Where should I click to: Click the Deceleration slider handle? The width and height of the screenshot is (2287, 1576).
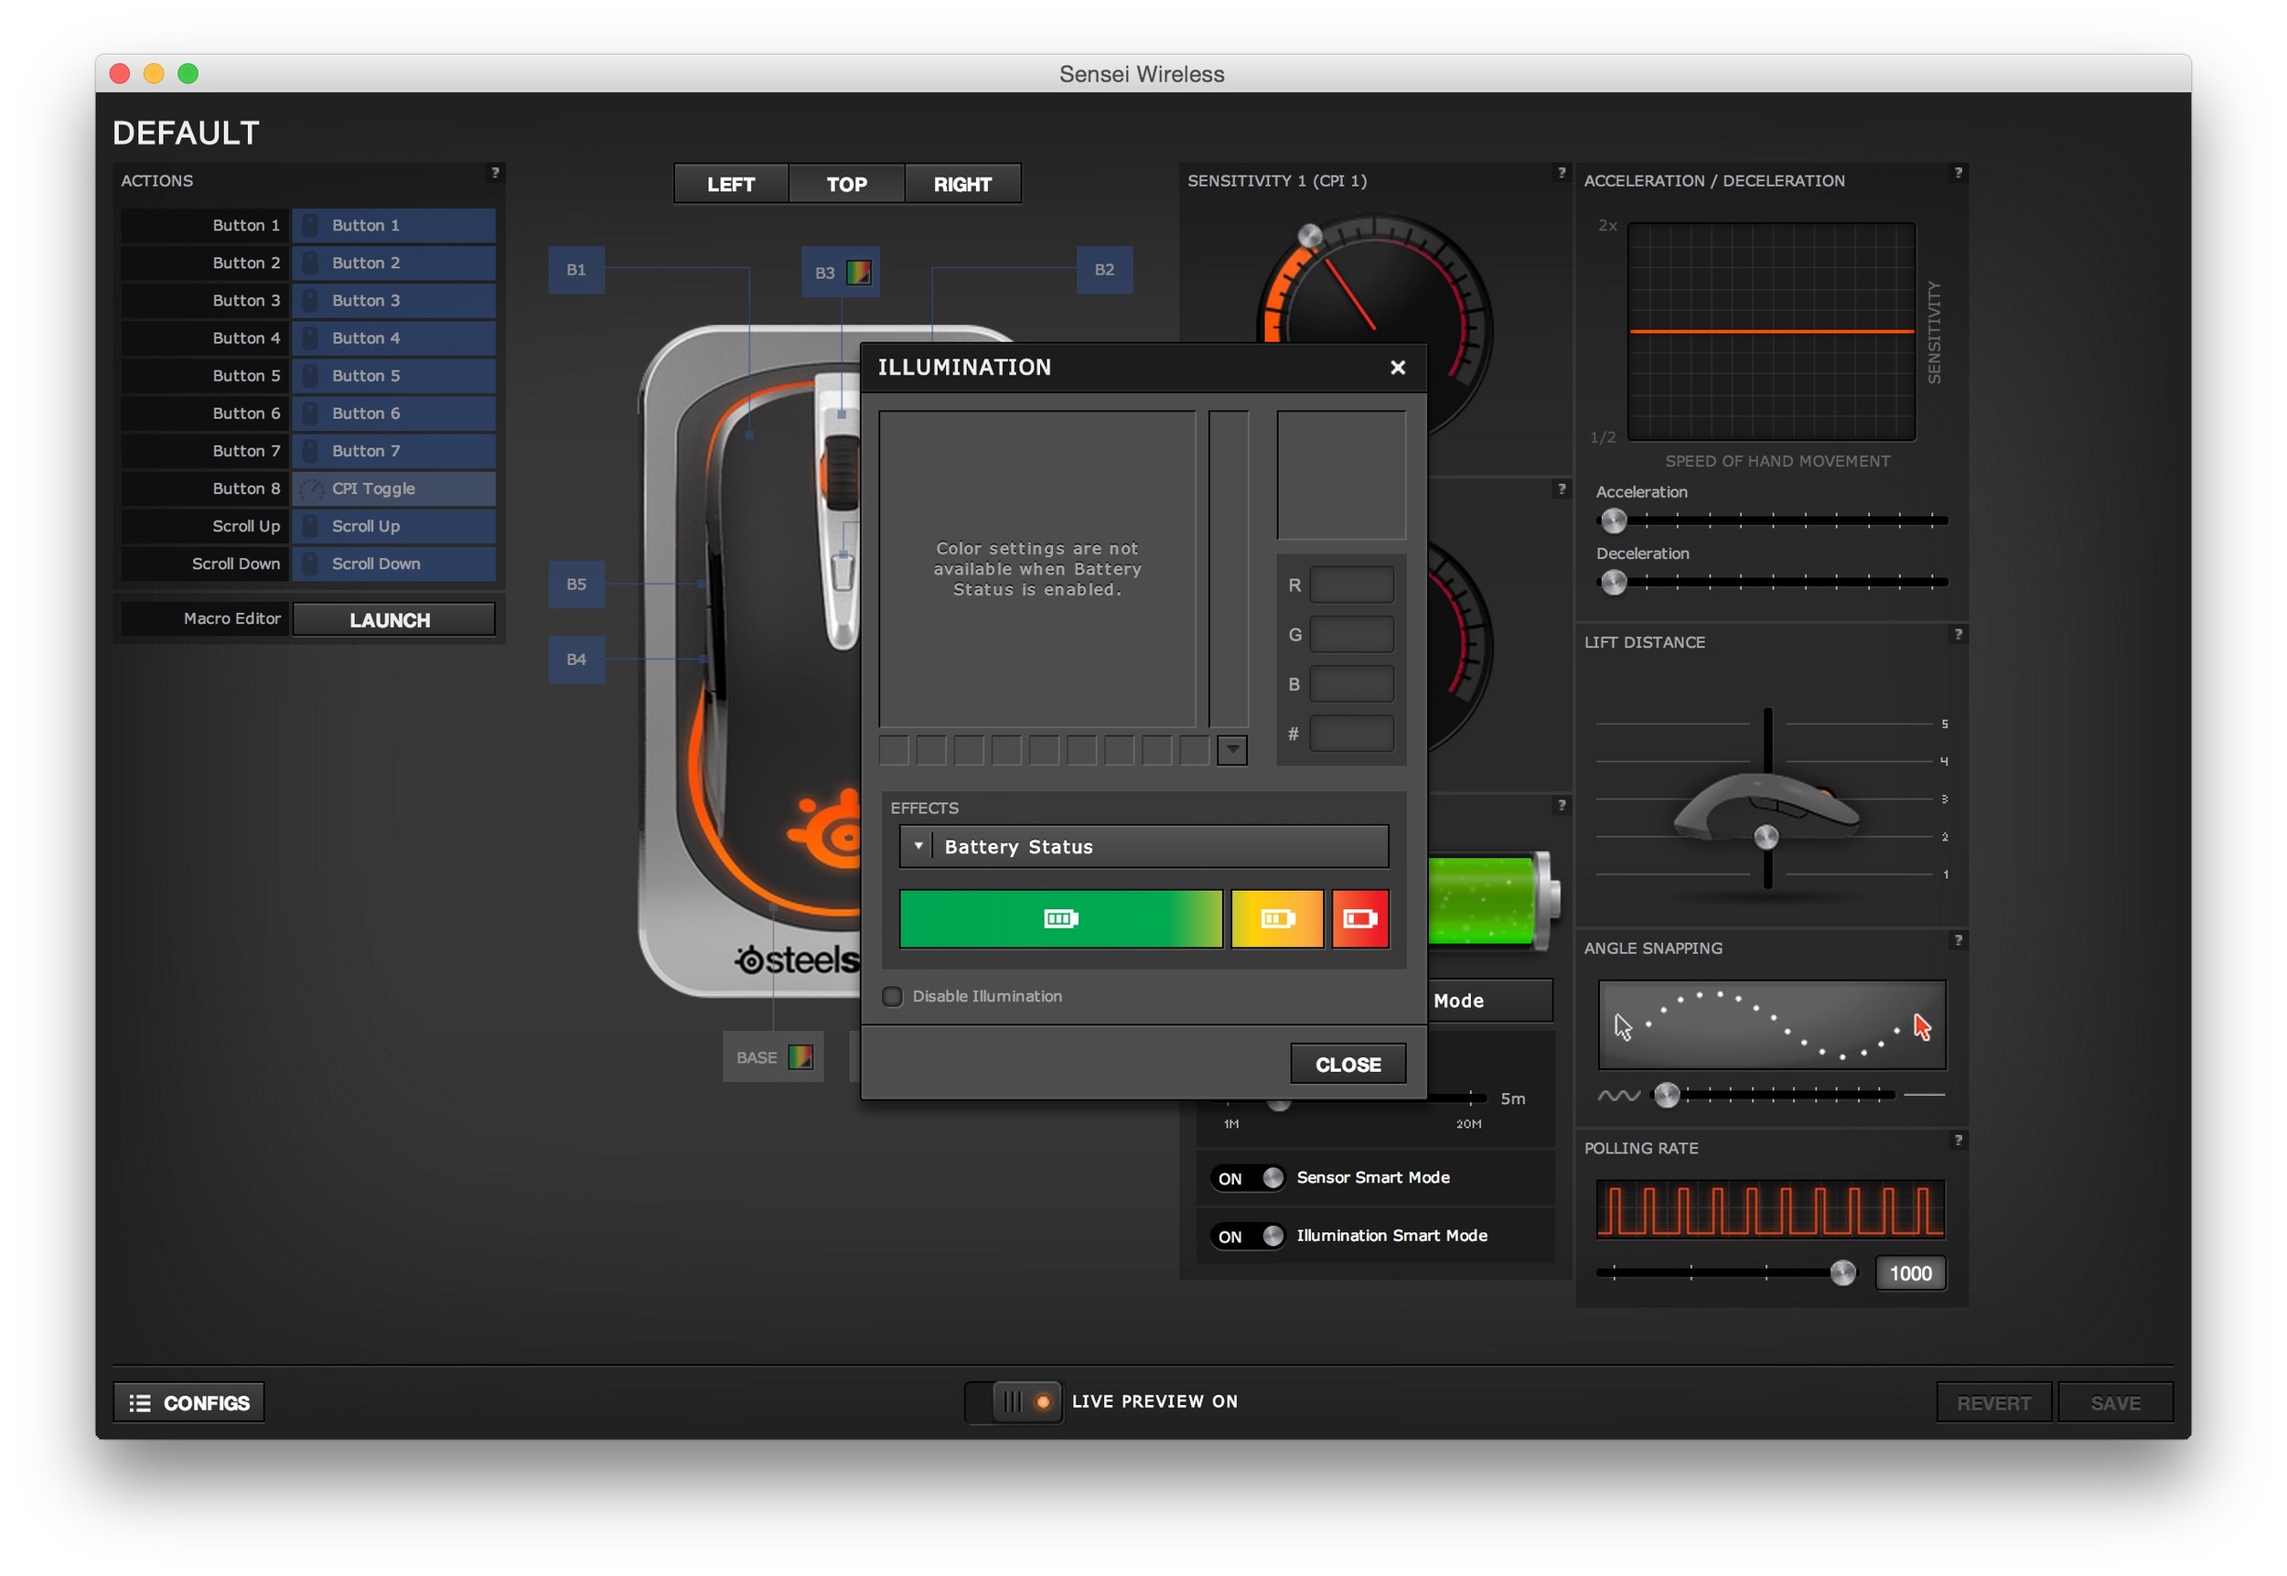click(1613, 583)
